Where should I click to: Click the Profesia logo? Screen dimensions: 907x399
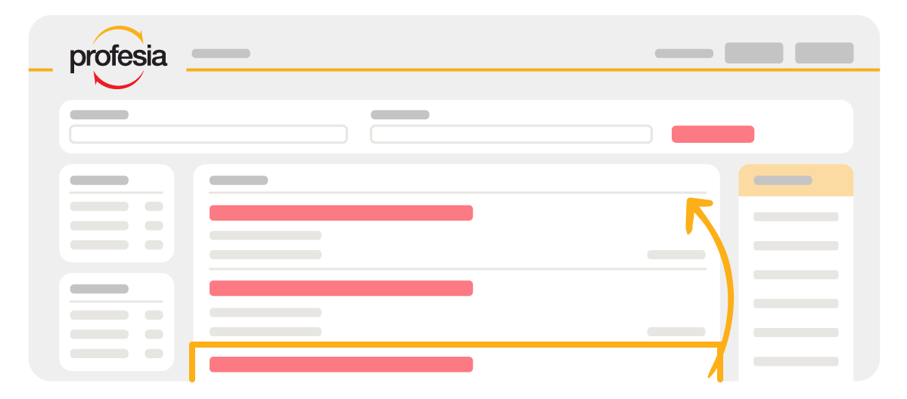coord(119,58)
